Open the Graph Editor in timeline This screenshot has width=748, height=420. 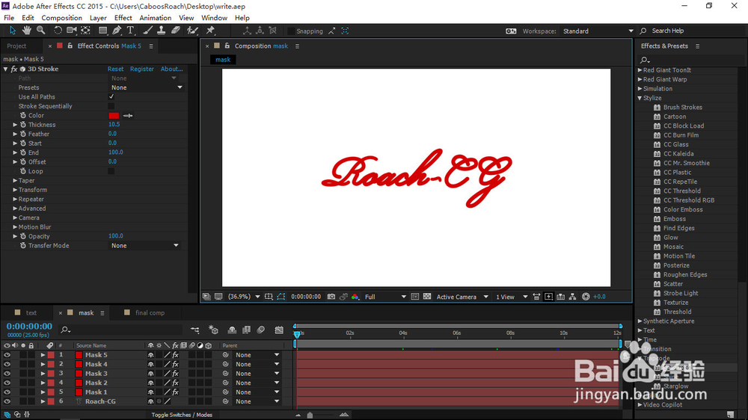(279, 330)
